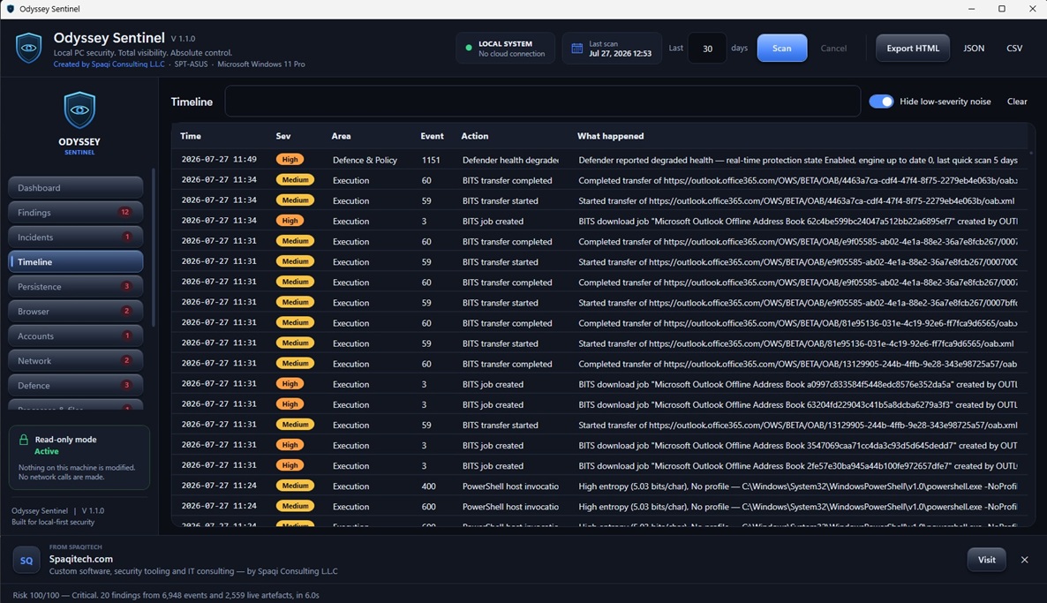Click the sidebar navigation scrollbar
The image size is (1047, 603).
(154, 247)
